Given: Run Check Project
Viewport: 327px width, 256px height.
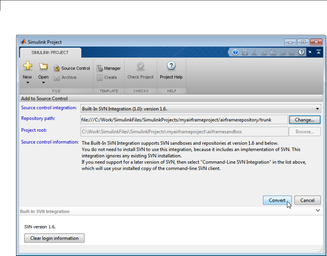Looking at the screenshot, I should coord(140,71).
